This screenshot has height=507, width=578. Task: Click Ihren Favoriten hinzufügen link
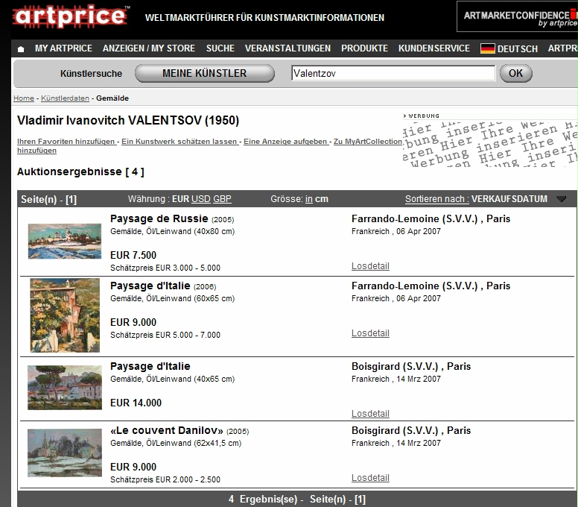66,142
